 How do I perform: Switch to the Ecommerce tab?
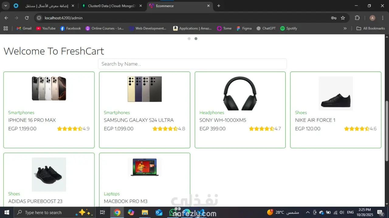(x=180, y=6)
